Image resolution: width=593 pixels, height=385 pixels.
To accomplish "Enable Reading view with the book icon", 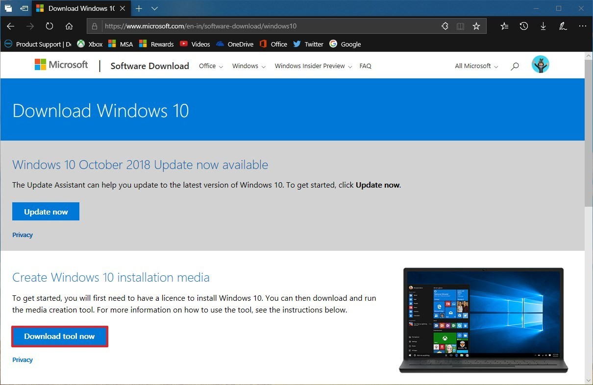I will click(460, 26).
